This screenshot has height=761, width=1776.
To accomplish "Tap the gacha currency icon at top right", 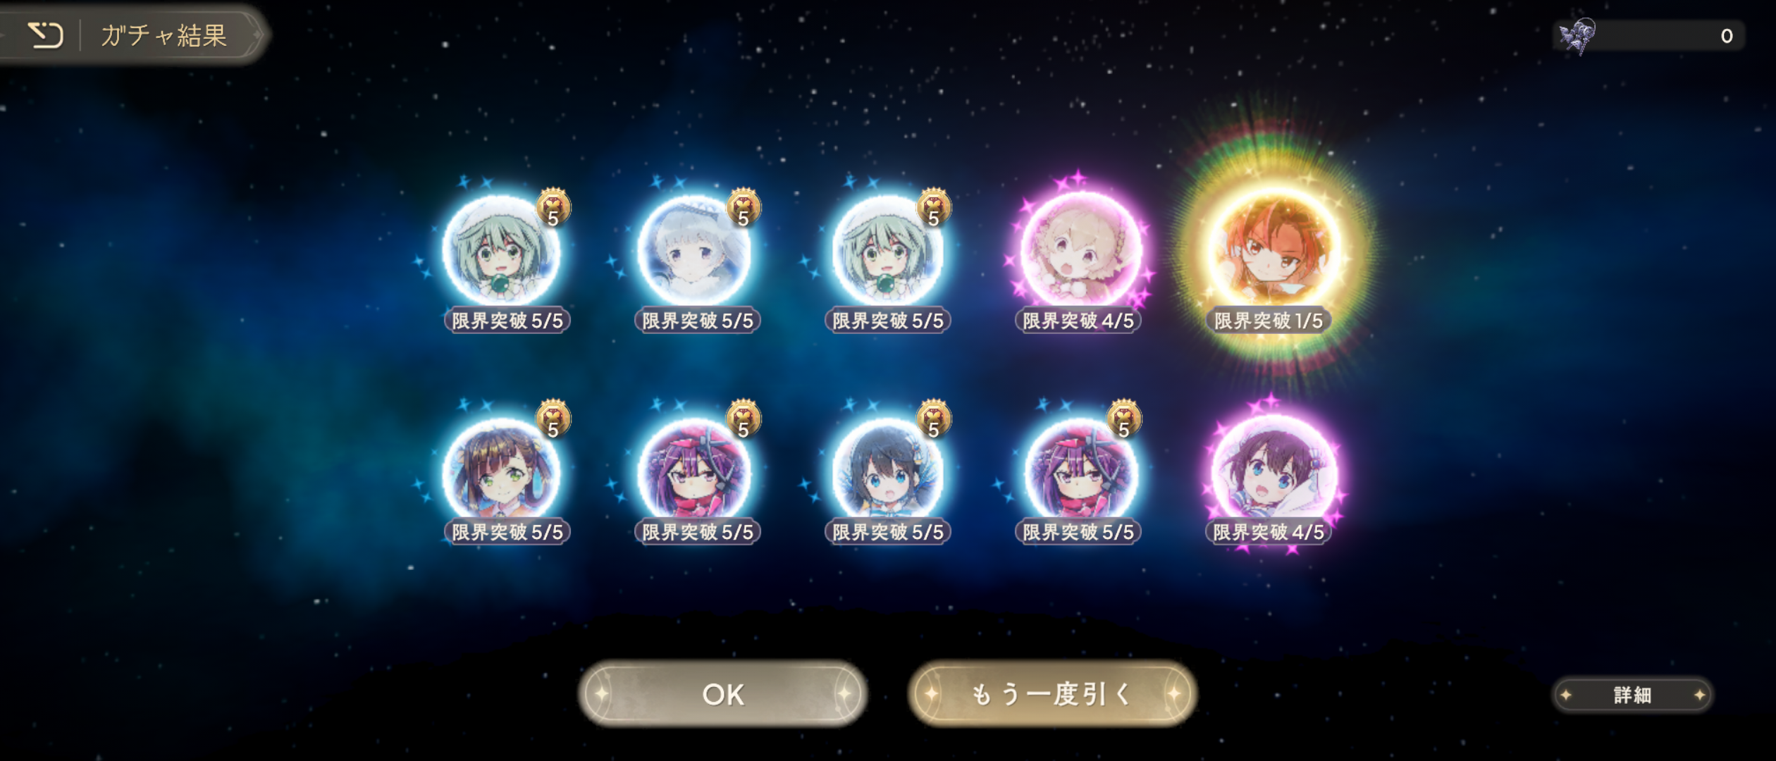I will [1577, 36].
